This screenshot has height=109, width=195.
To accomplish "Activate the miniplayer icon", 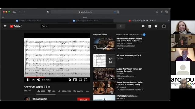I will point(75,80).
